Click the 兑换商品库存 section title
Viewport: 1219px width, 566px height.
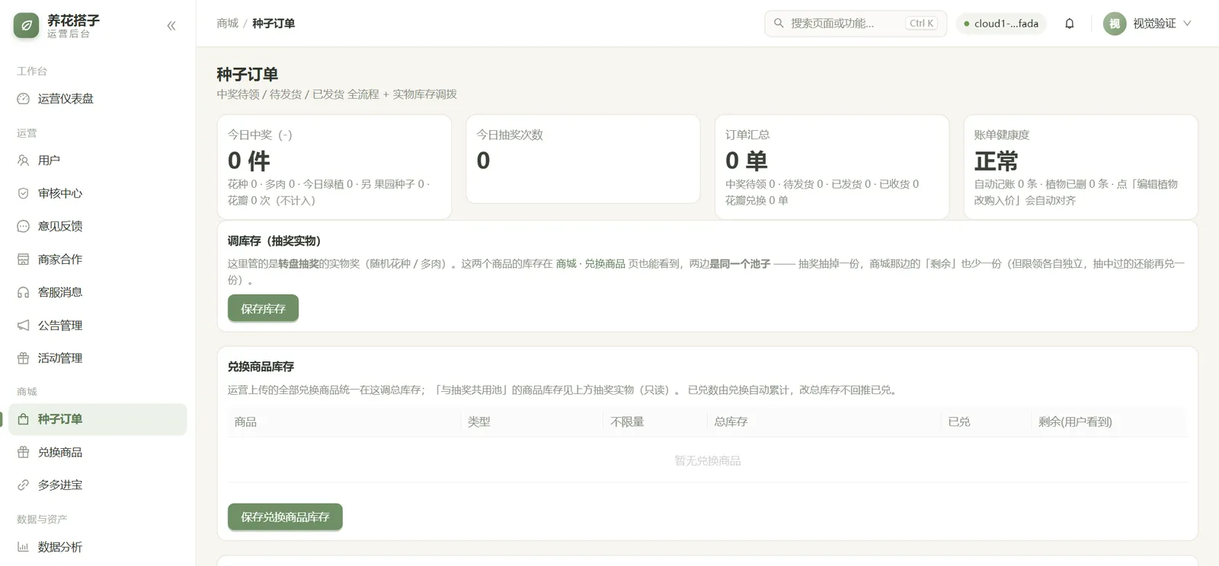(261, 367)
